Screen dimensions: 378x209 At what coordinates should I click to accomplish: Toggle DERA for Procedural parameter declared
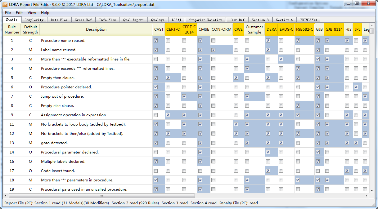(268, 152)
